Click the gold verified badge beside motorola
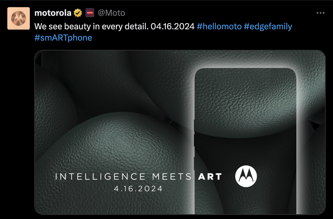333x219 pixels. (78, 13)
